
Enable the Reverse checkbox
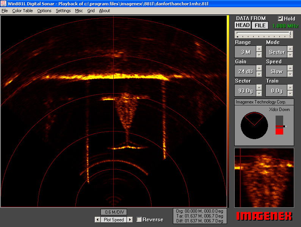pyautogui.click(x=139, y=219)
